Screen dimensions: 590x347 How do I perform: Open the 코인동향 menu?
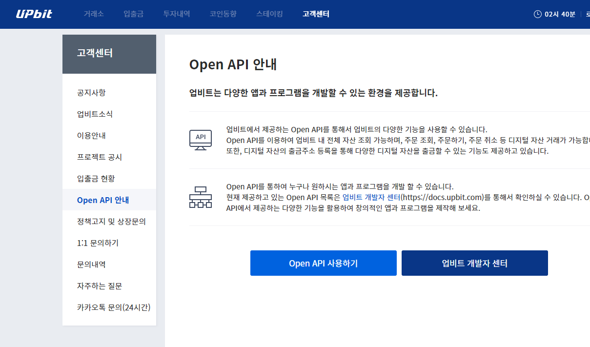tap(223, 14)
